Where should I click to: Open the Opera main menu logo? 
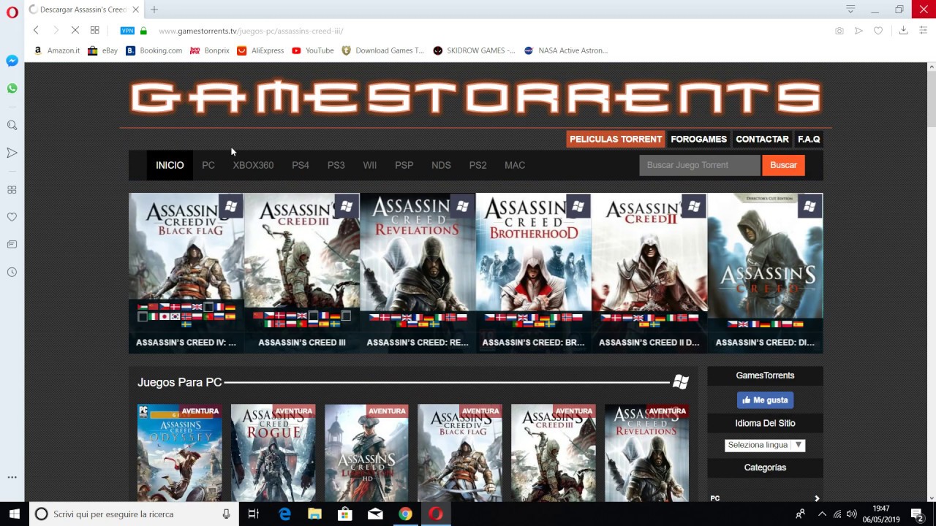coord(12,12)
